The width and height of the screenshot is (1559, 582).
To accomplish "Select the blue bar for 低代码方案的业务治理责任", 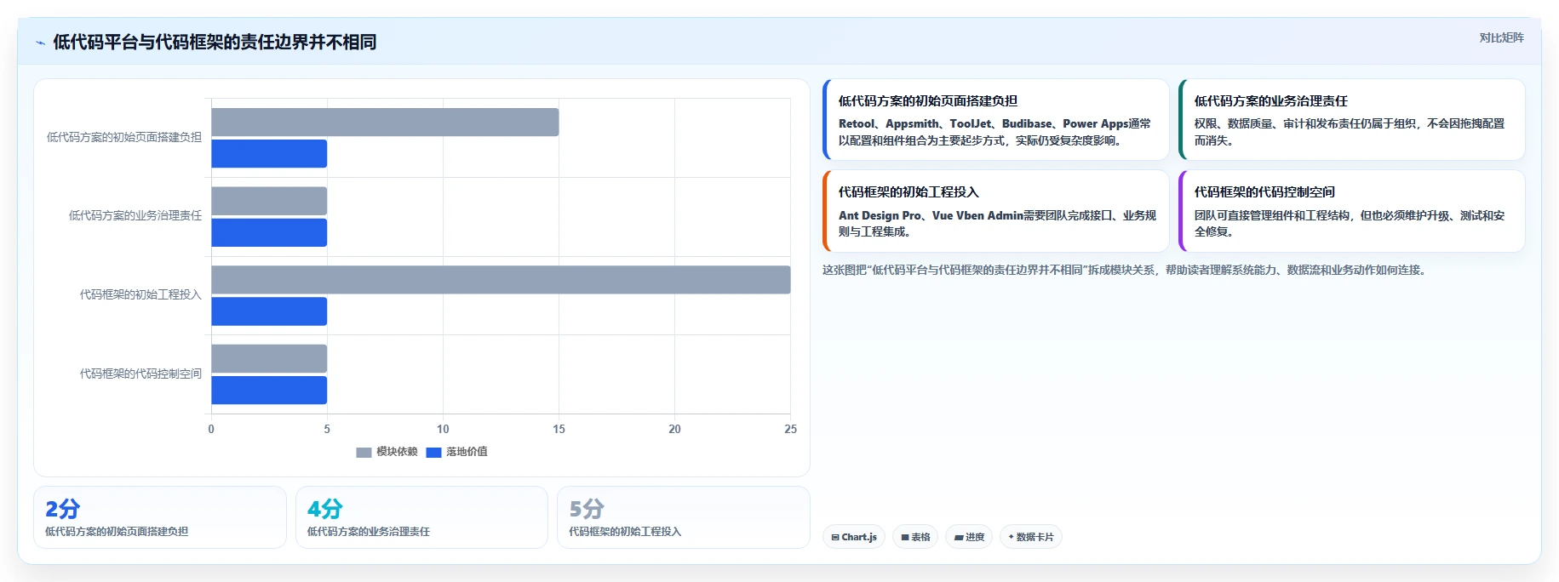I will 269,232.
